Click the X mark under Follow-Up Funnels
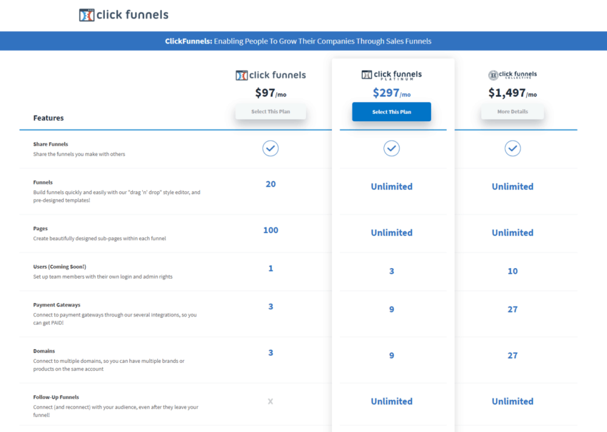The image size is (607, 432). point(270,401)
